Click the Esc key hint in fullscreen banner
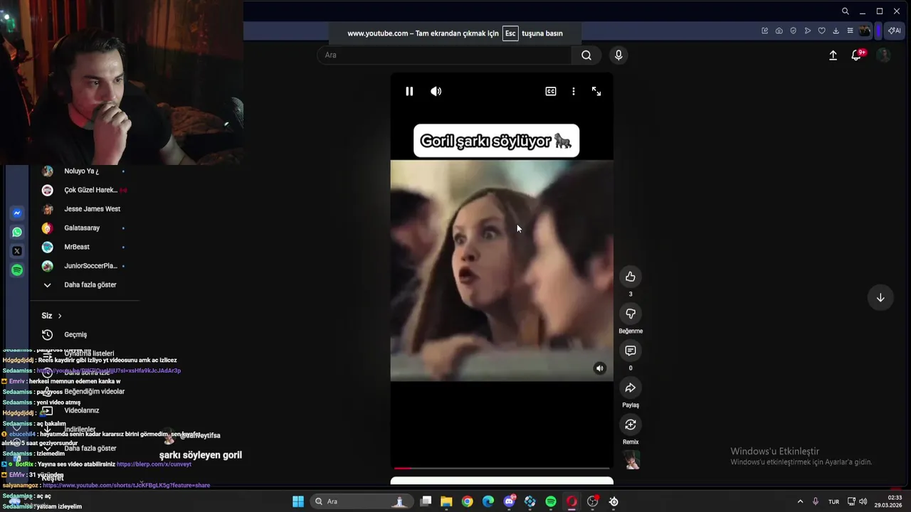The height and width of the screenshot is (512, 911). pyautogui.click(x=510, y=33)
